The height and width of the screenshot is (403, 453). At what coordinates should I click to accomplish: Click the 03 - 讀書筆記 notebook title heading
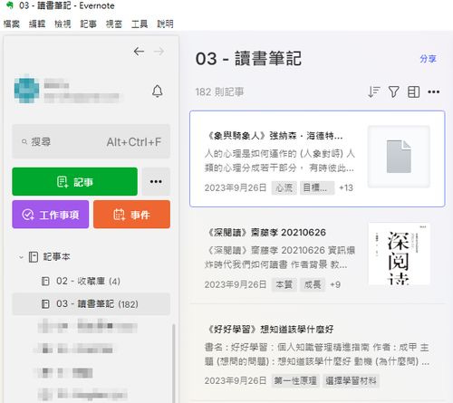click(248, 59)
